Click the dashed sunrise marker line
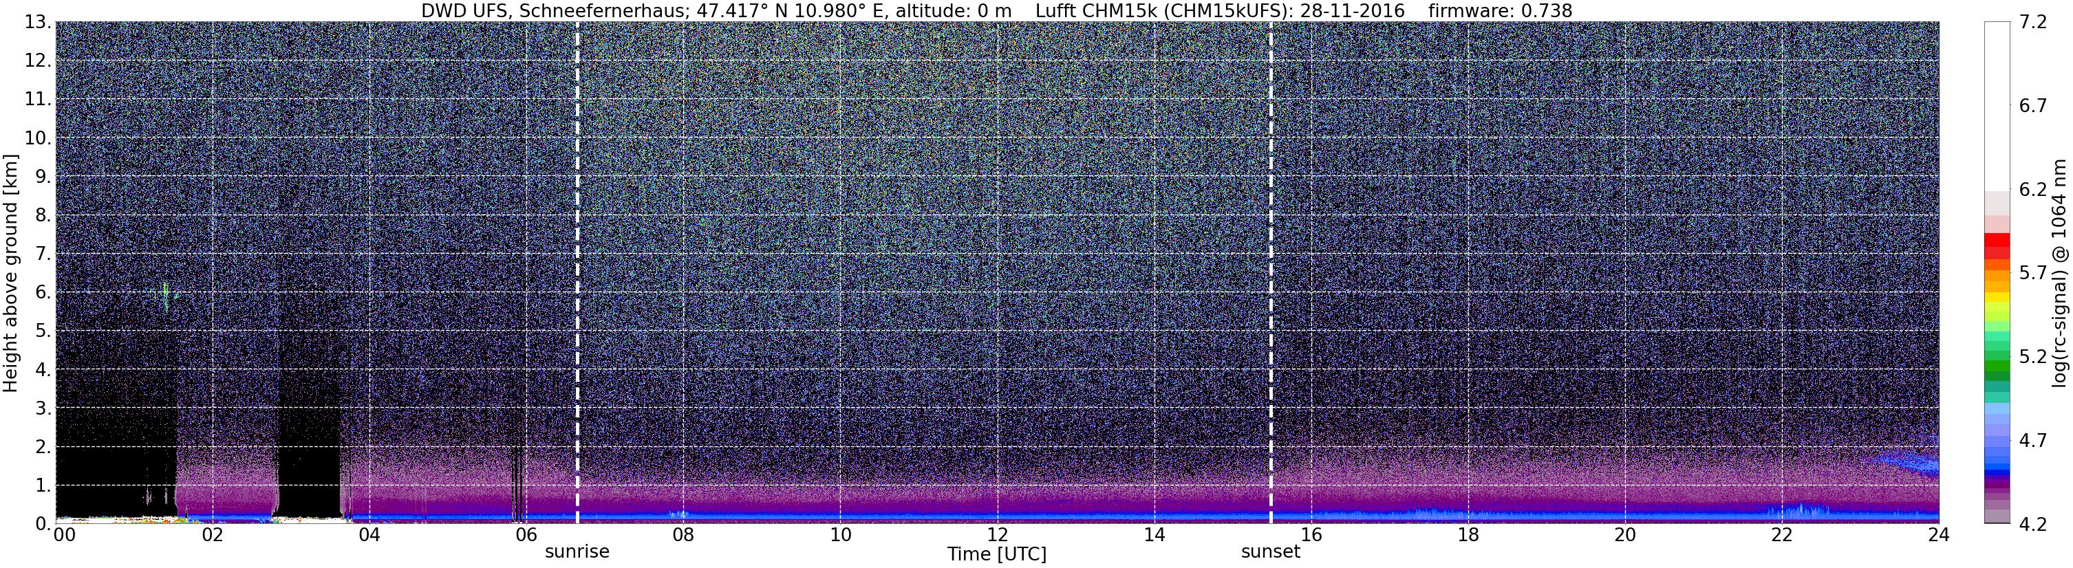Image resolution: width=2073 pixels, height=568 pixels. coord(578,272)
